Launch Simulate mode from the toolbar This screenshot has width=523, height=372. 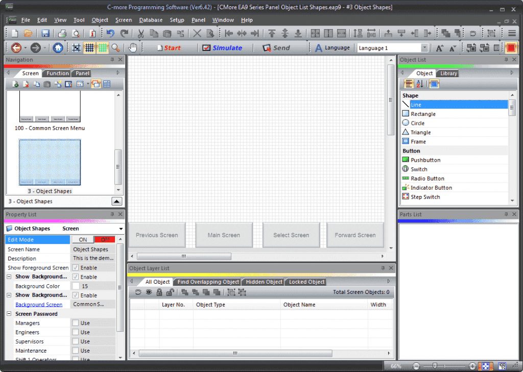(x=223, y=47)
